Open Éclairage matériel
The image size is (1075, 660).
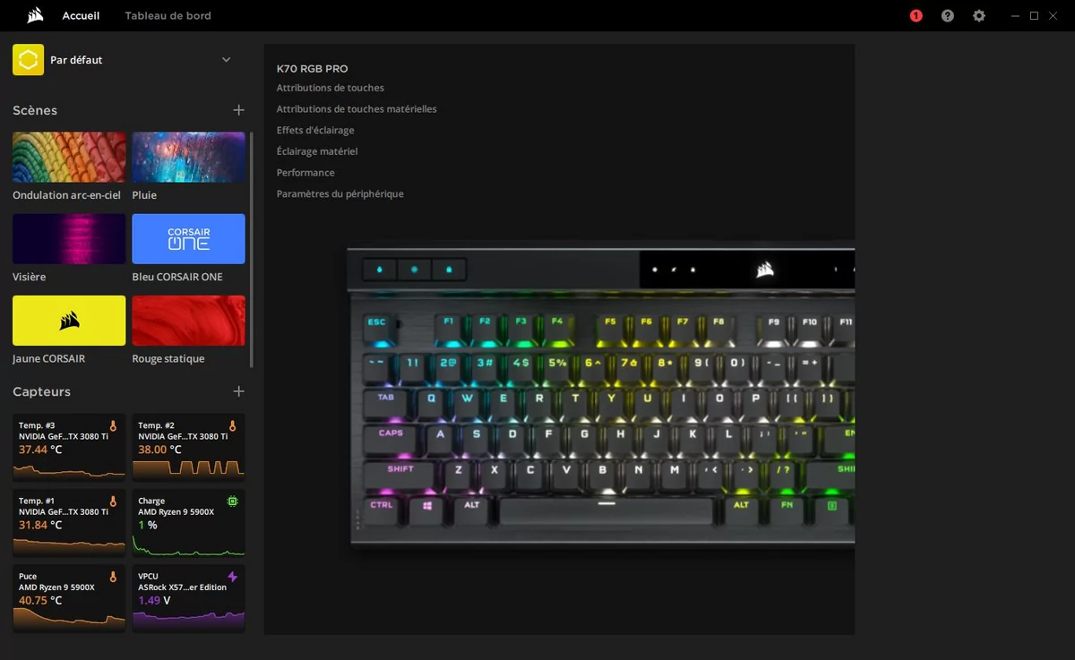[x=317, y=151]
